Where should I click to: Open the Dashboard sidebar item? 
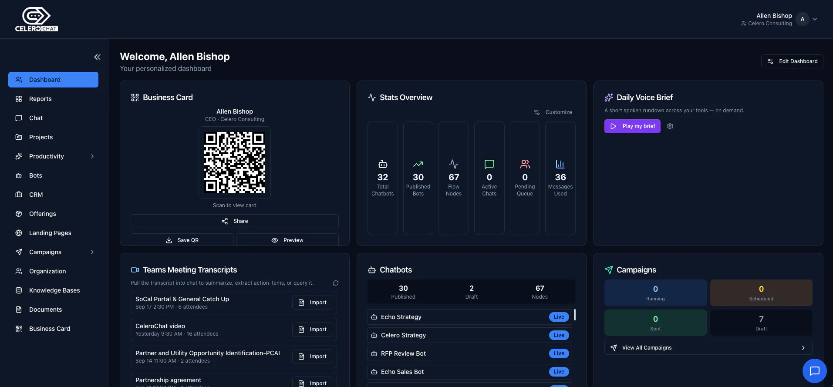(53, 80)
